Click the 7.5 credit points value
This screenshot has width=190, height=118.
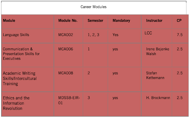[180, 35]
